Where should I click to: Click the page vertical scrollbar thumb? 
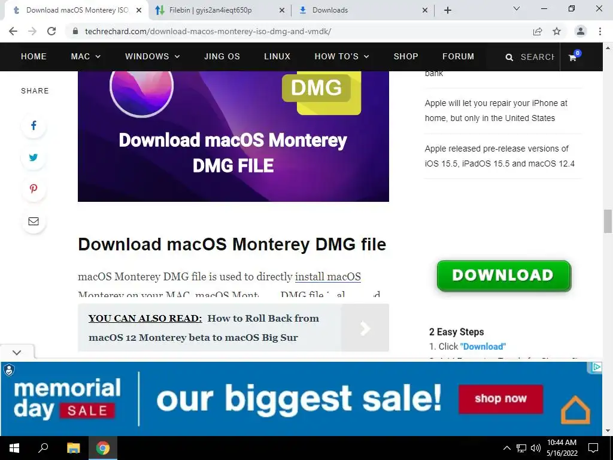[608, 222]
